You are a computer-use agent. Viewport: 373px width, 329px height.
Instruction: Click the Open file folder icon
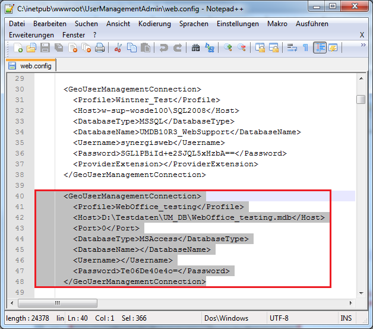pos(32,48)
